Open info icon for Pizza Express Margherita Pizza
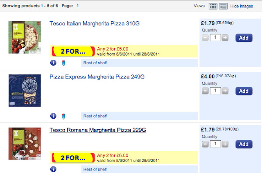 click(53, 116)
